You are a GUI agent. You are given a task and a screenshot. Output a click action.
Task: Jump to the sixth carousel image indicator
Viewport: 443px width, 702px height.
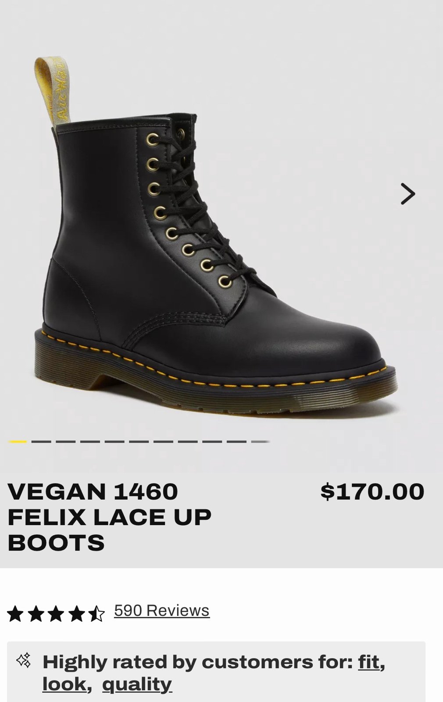point(139,441)
